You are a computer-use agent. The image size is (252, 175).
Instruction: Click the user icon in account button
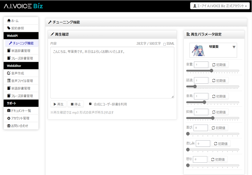(195, 6)
